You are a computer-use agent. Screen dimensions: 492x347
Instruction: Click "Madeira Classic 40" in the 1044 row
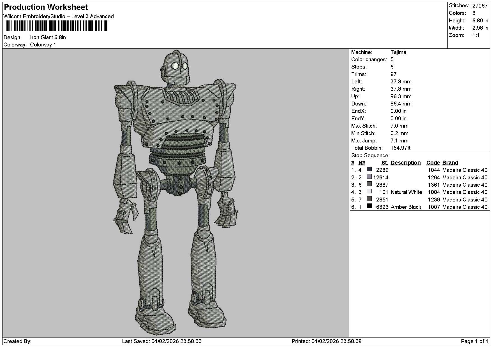(465, 170)
